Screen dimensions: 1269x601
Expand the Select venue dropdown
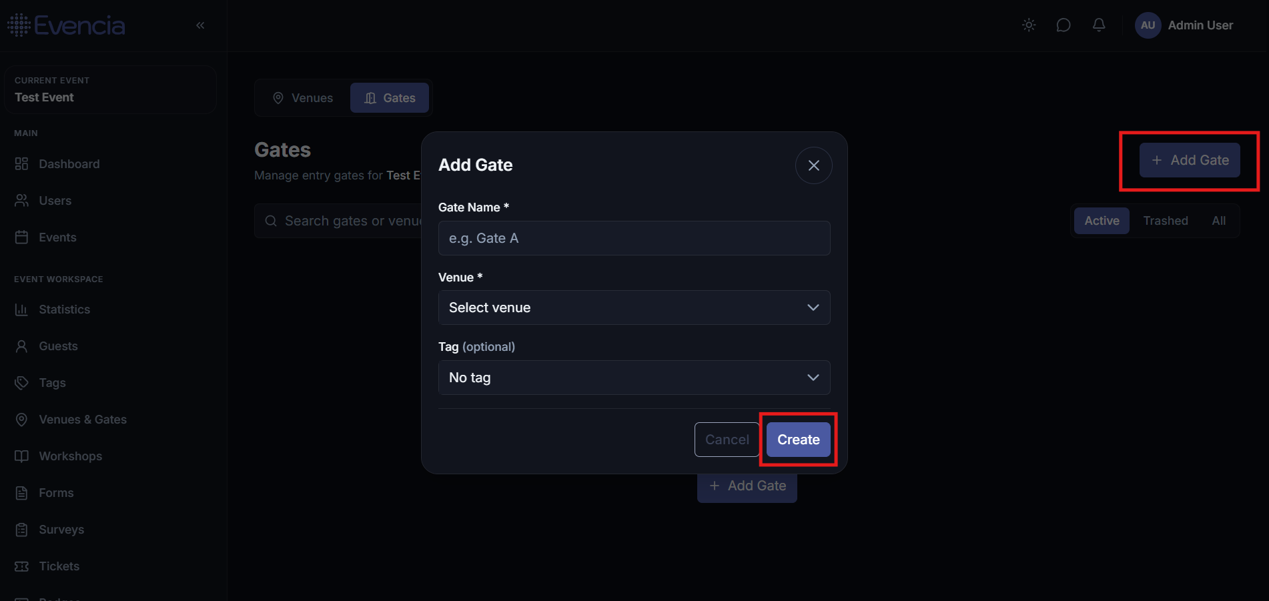pos(634,308)
